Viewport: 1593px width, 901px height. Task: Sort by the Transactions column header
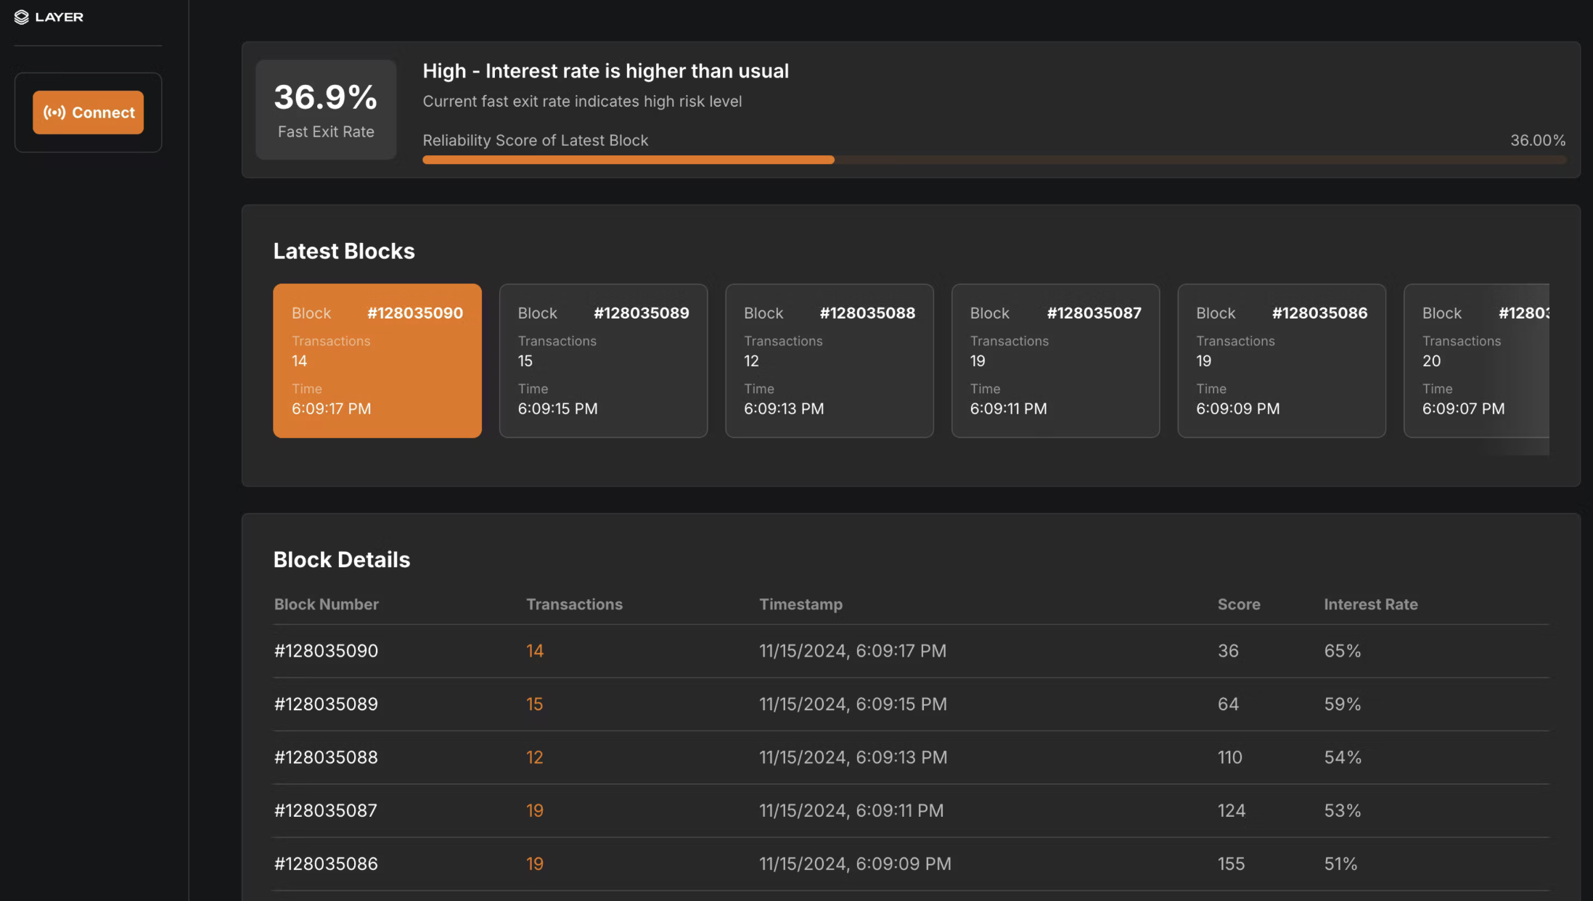574,604
